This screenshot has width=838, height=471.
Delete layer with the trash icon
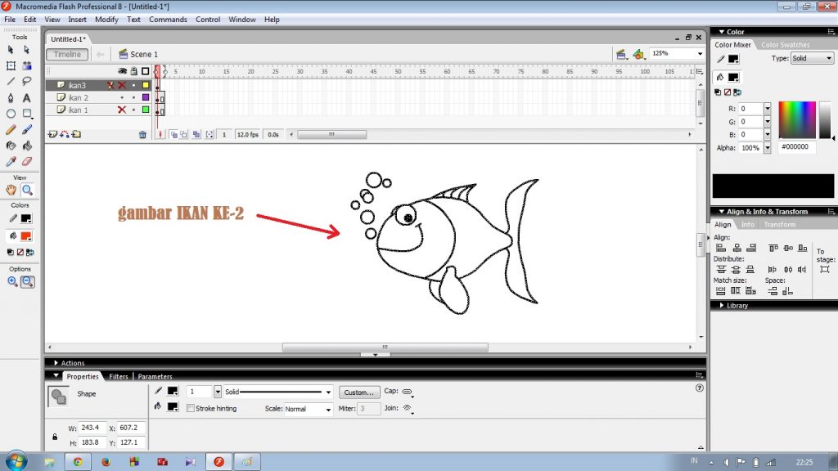coord(142,135)
